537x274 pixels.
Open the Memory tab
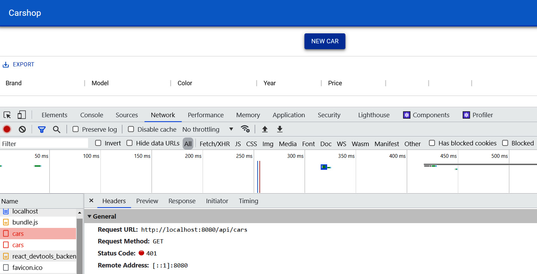coord(248,115)
